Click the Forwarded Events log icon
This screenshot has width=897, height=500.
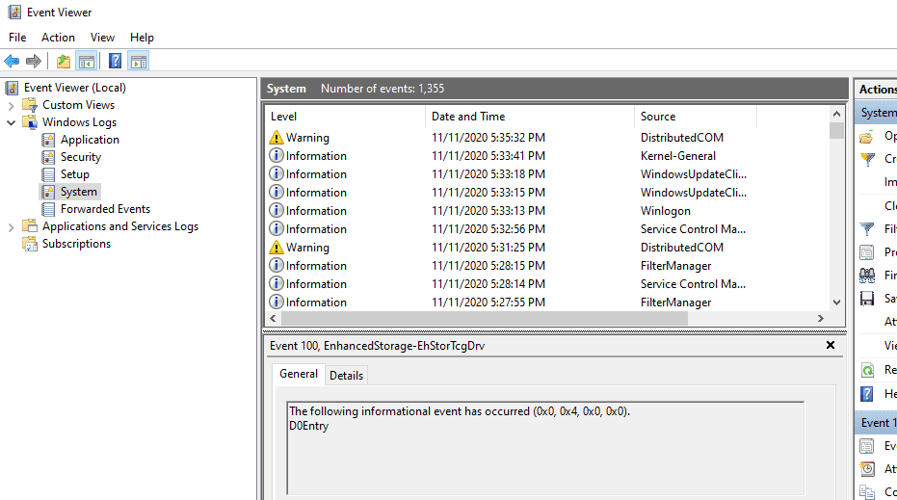(48, 209)
